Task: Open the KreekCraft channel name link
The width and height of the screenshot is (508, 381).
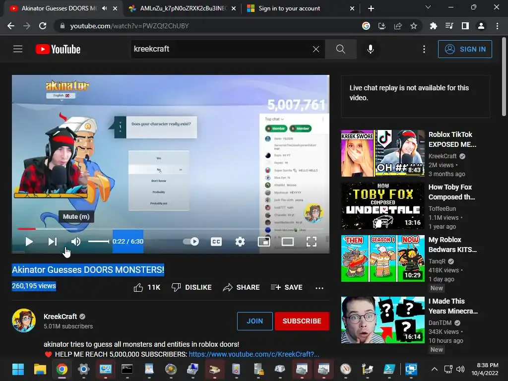Action: [60, 317]
